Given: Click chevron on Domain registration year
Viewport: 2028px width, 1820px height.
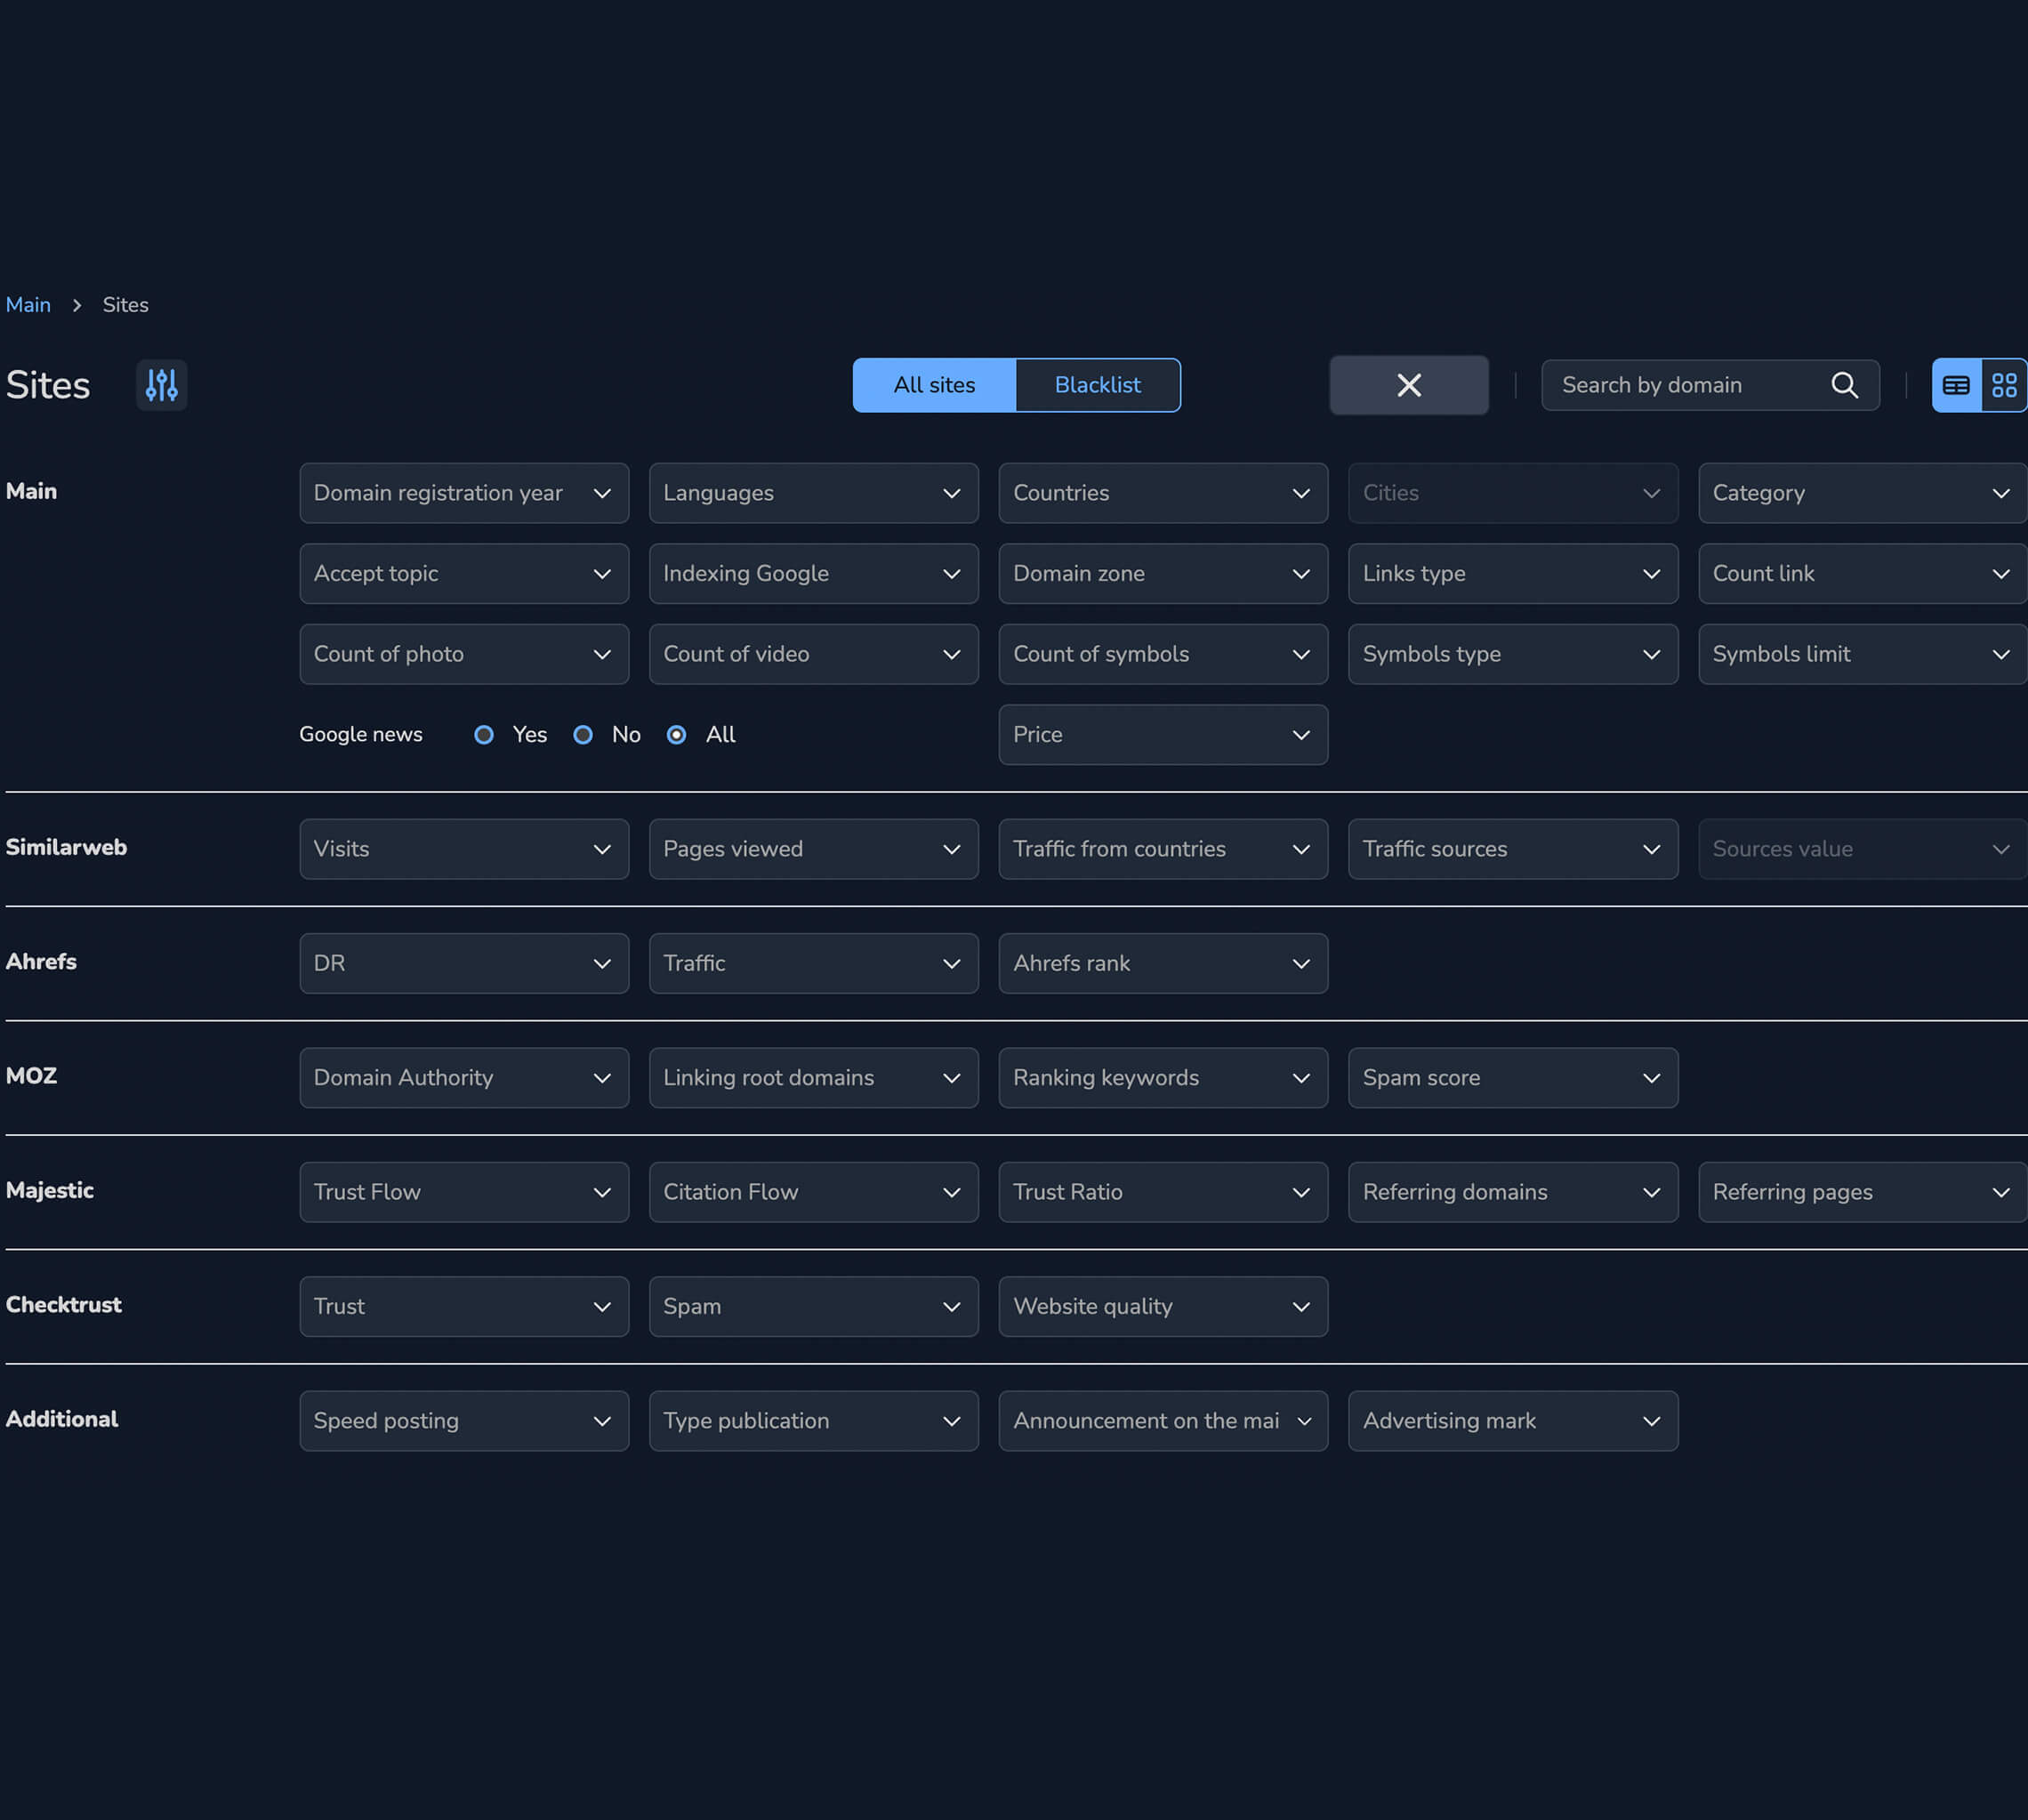Looking at the screenshot, I should [x=602, y=493].
